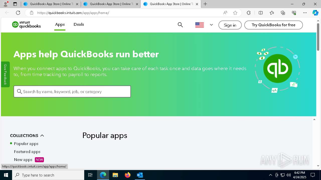The width and height of the screenshot is (321, 180).
Task: Open browser Extensions puzzle icon
Action: pyautogui.click(x=249, y=13)
